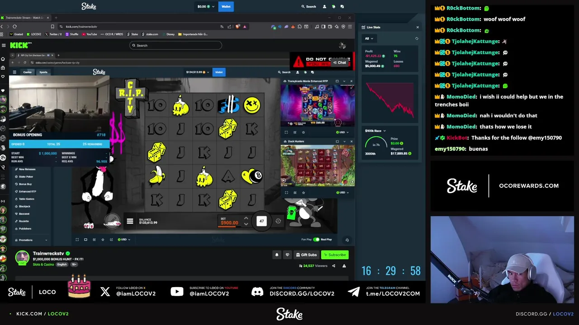Click the share stream icon
This screenshot has width=579, height=325.
tap(334, 266)
